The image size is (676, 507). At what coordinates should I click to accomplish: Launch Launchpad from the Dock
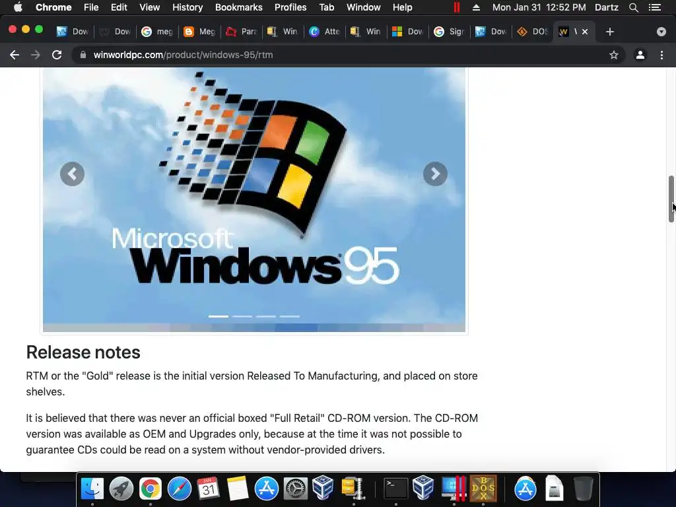(121, 489)
